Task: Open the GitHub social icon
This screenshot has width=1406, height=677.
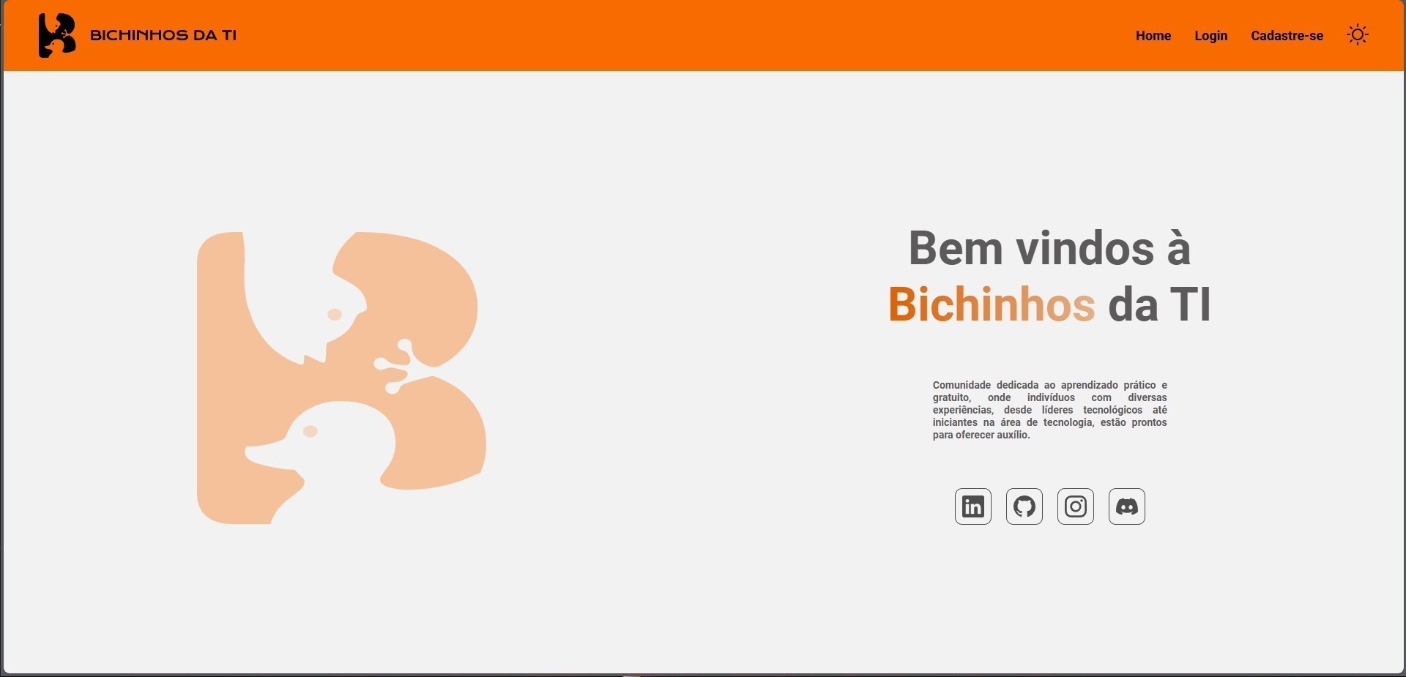Action: [1024, 506]
